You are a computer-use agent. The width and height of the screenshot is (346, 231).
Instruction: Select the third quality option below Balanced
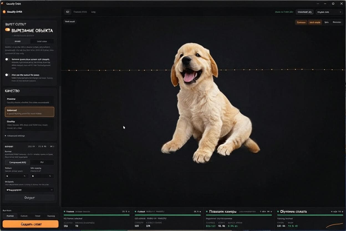30,125
